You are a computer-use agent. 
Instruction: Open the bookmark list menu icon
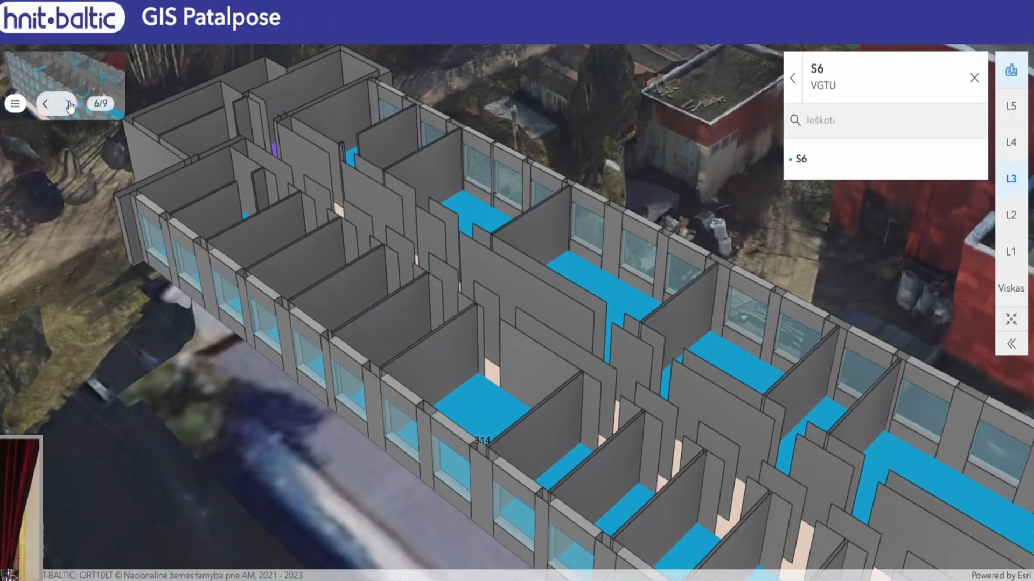click(x=15, y=103)
